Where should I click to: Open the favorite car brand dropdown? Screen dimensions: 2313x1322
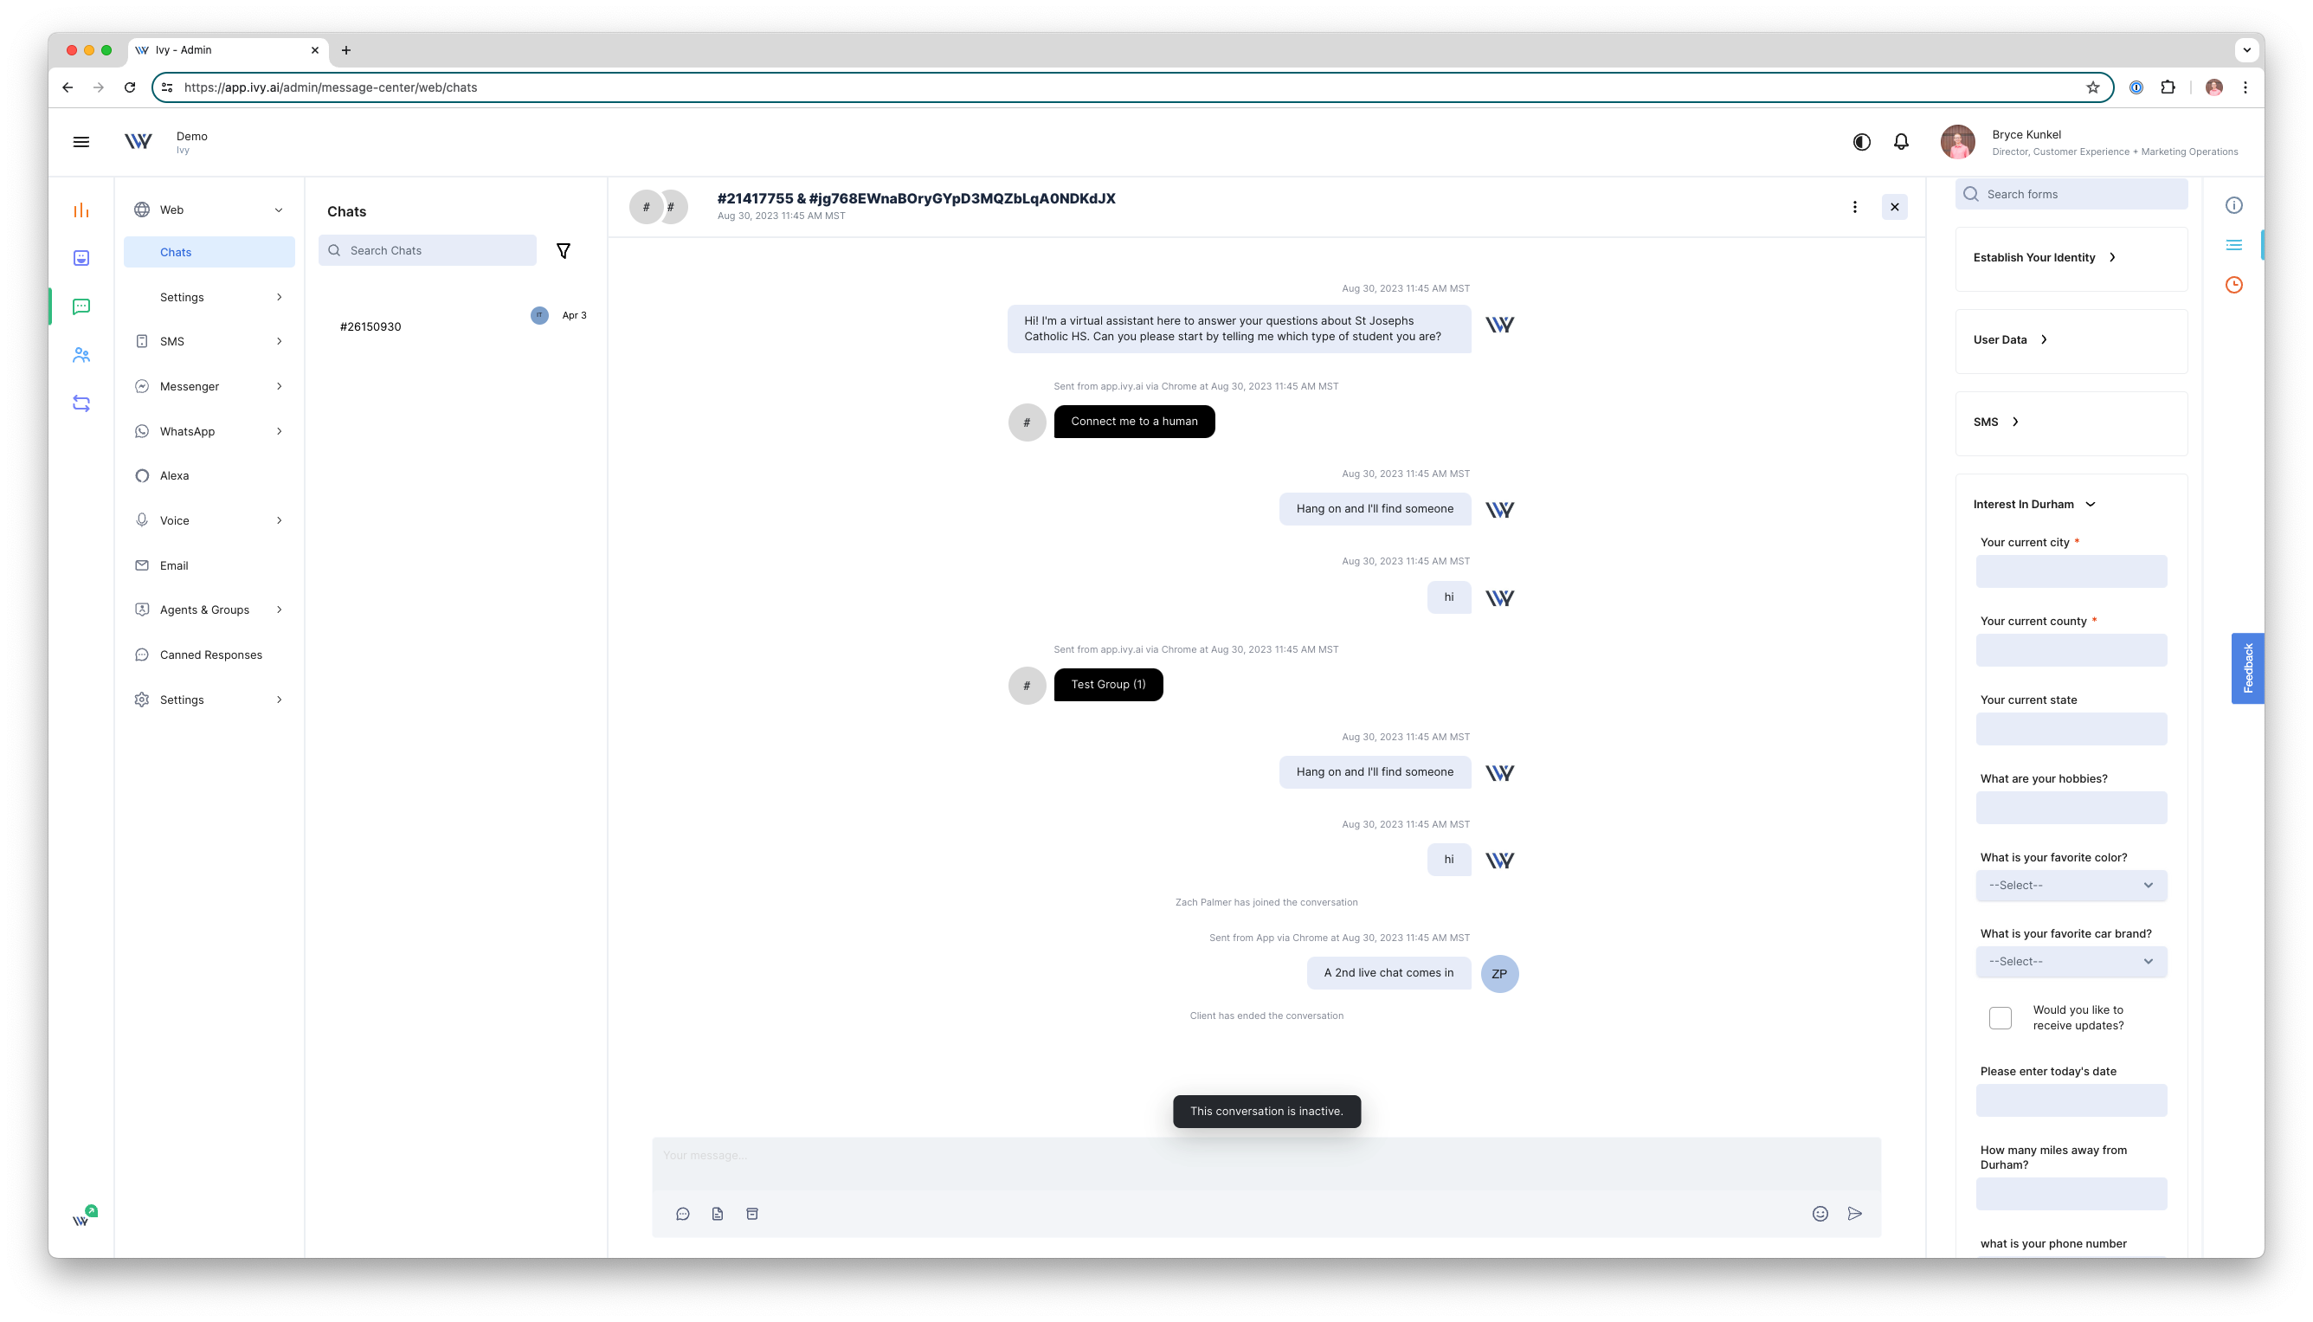point(2071,962)
